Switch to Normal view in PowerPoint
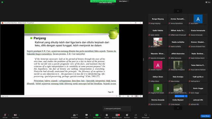 (128, 96)
